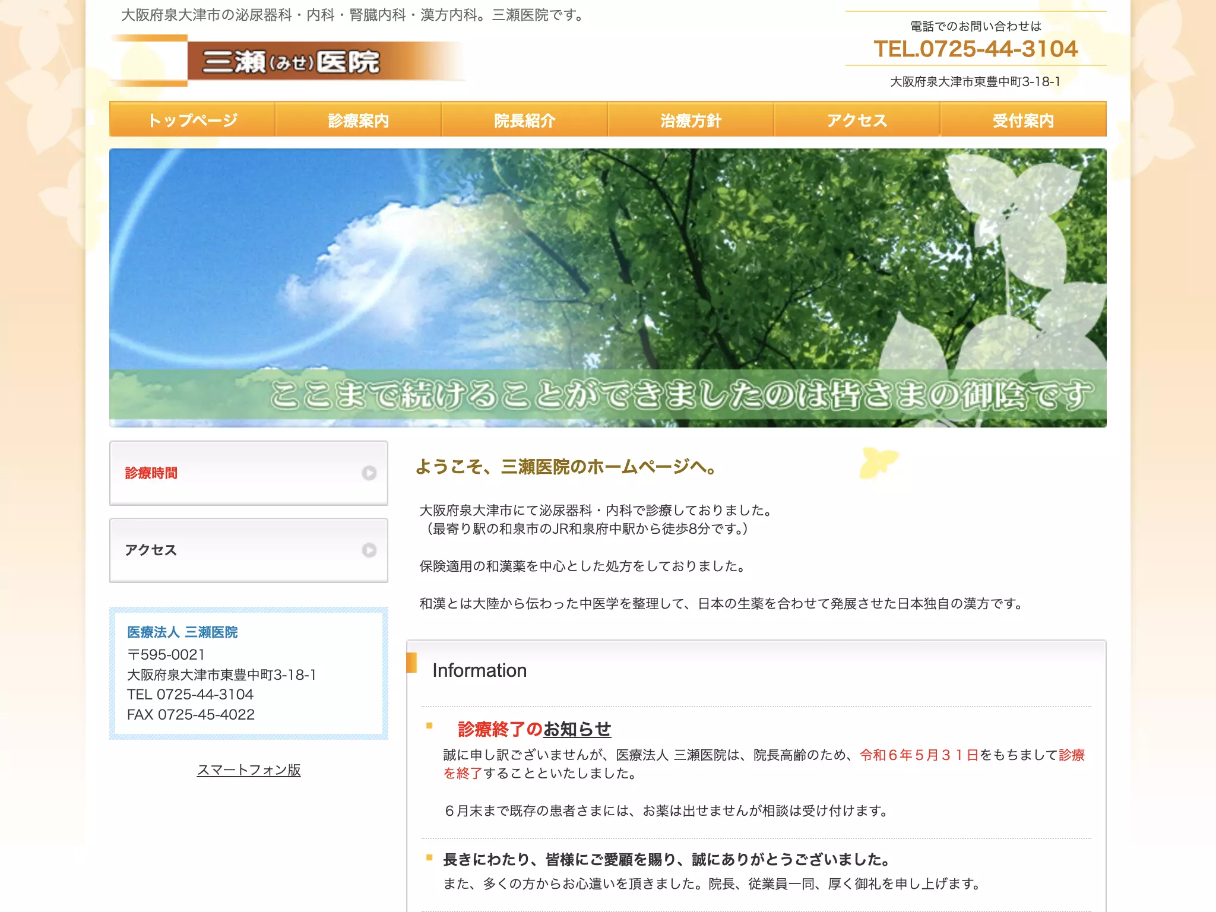Click the 電話でのお問い合わせは label

click(x=976, y=26)
